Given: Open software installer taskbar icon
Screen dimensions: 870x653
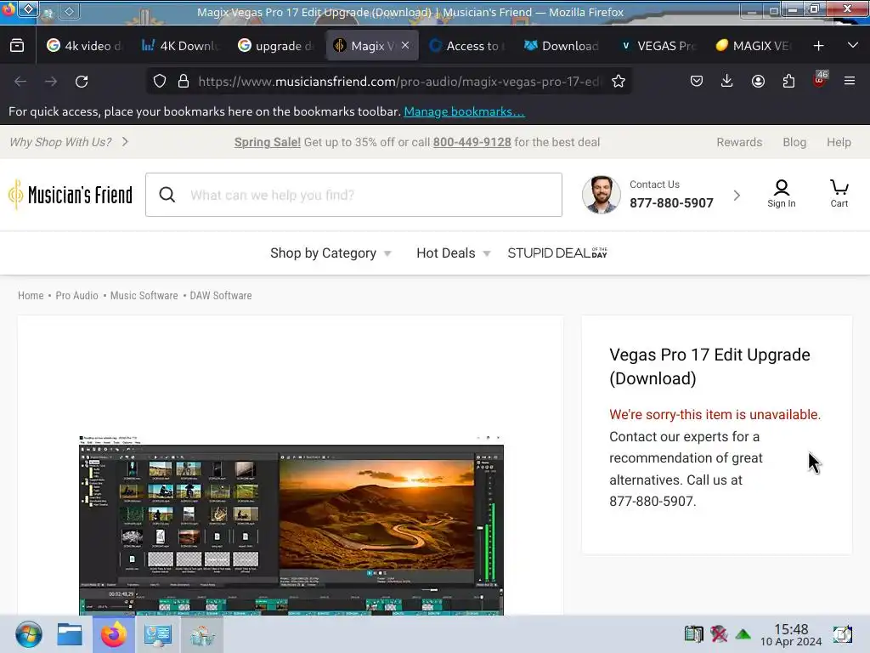Looking at the screenshot, I should point(202,634).
